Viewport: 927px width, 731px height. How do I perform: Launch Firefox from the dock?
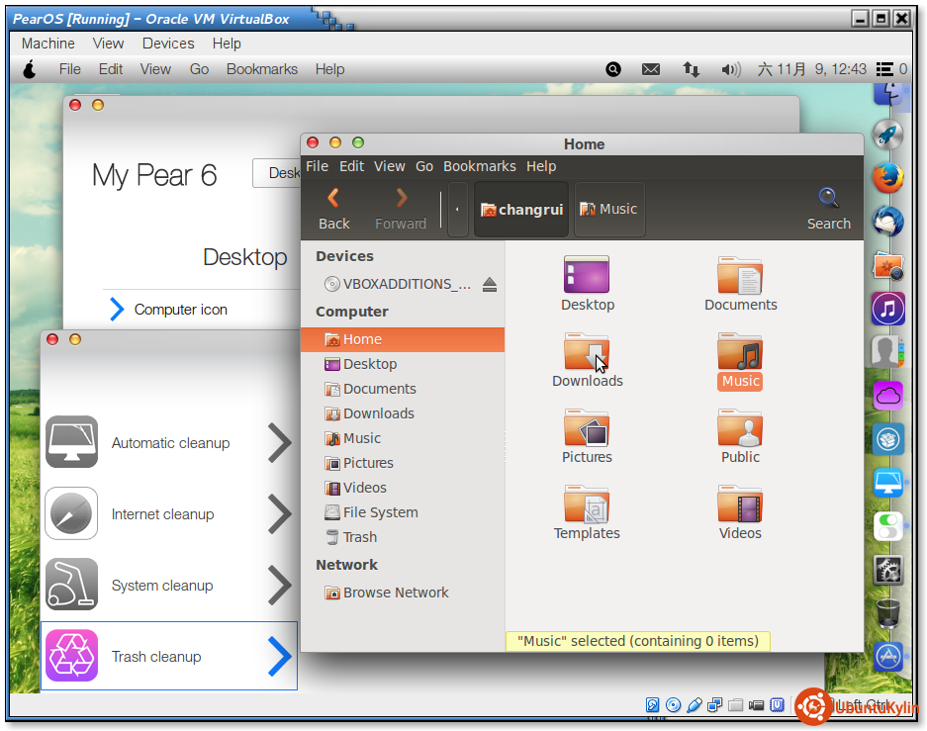[888, 178]
